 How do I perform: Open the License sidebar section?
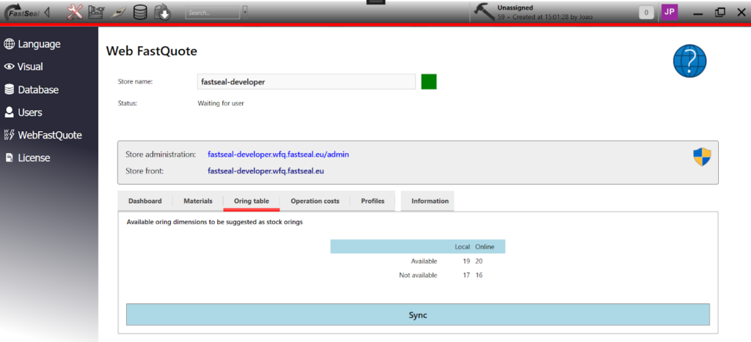[x=33, y=157]
